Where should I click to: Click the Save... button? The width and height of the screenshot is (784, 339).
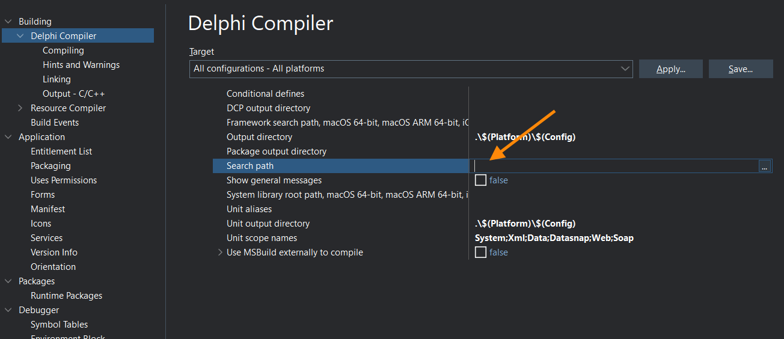(740, 69)
